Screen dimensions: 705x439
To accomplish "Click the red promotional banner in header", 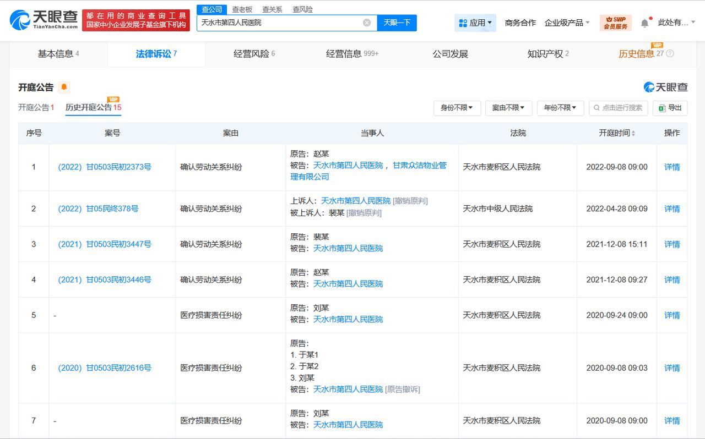I will [x=137, y=20].
